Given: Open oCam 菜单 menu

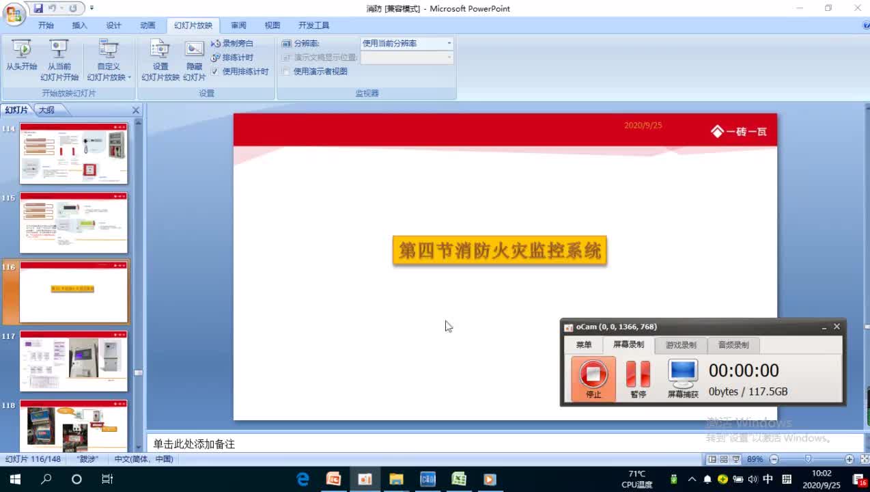Looking at the screenshot, I should (x=584, y=345).
